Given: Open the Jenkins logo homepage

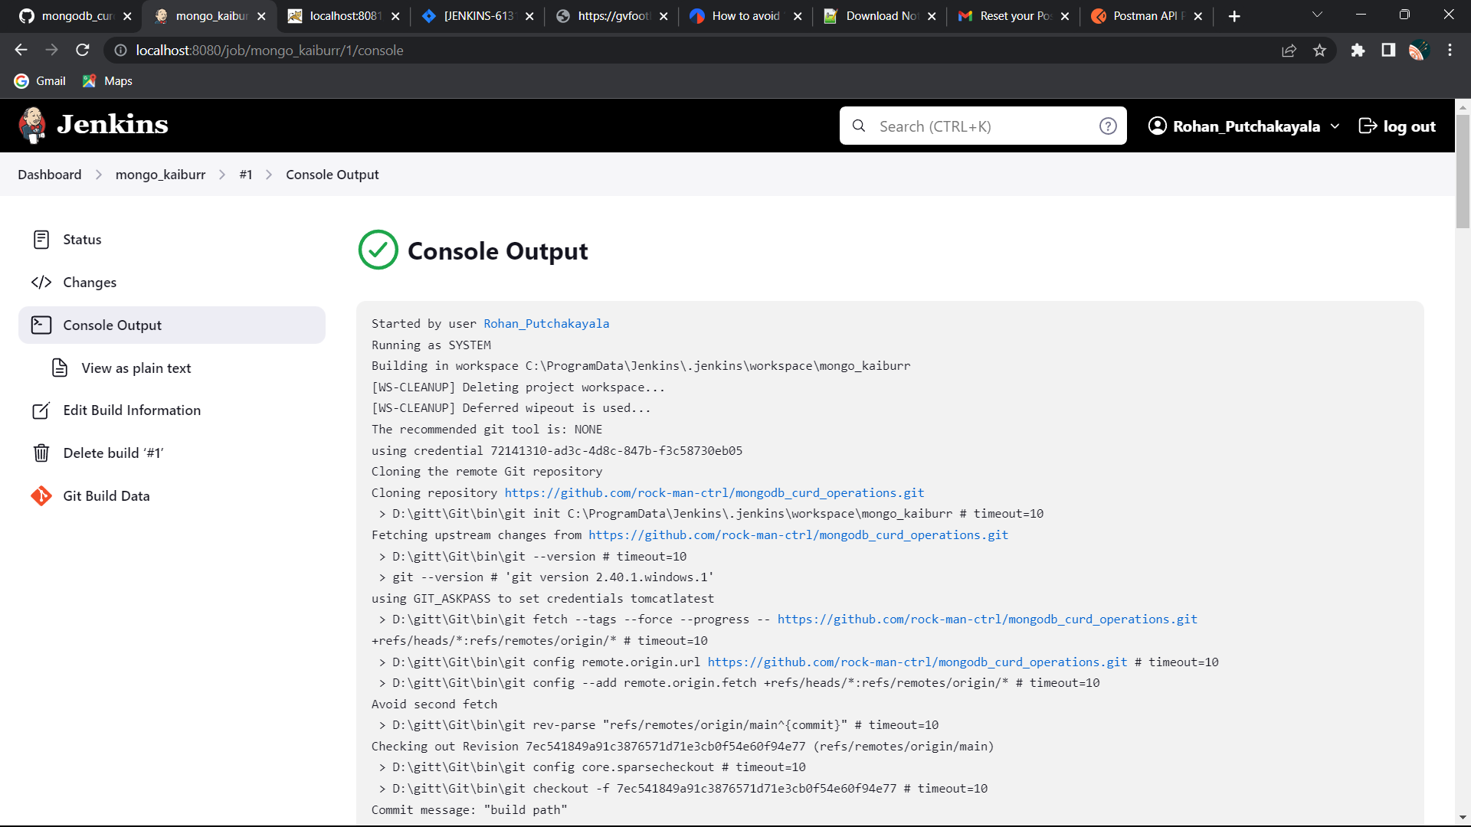Looking at the screenshot, I should pos(92,125).
